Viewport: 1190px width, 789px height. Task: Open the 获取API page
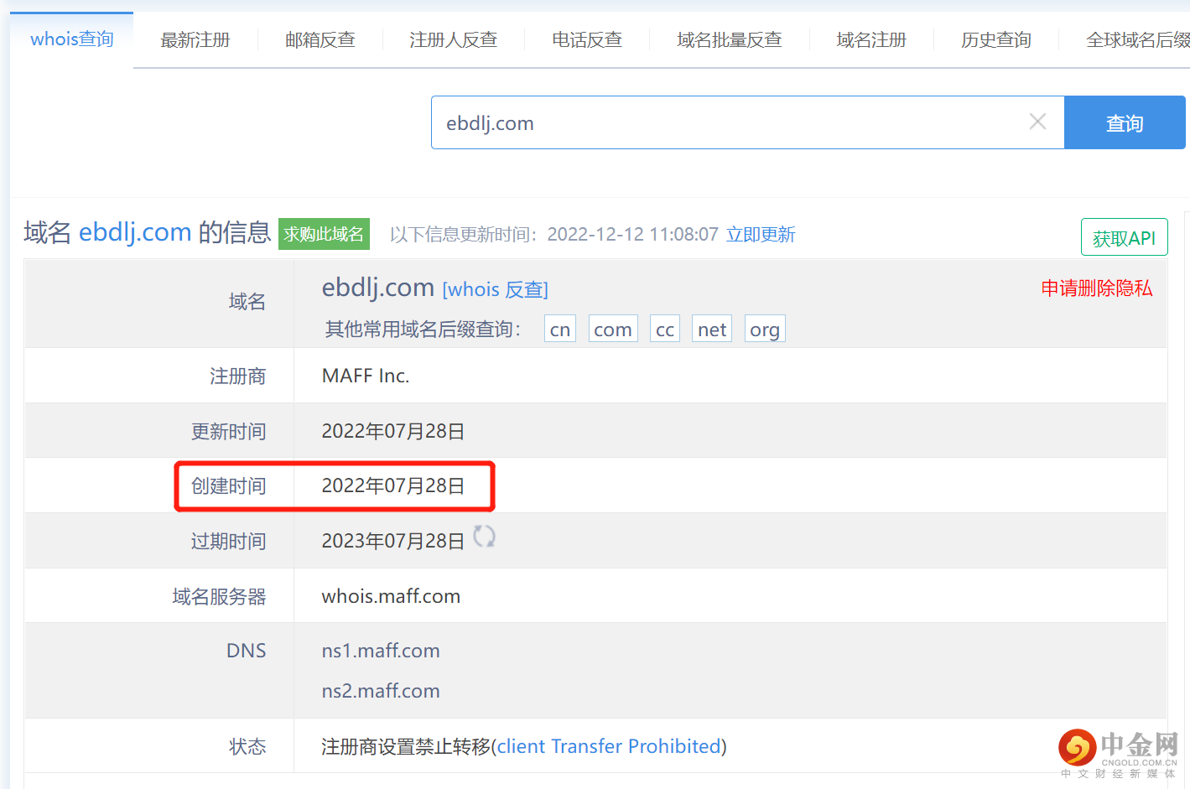pos(1124,236)
